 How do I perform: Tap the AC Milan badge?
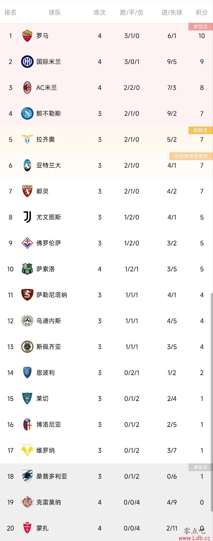27,88
